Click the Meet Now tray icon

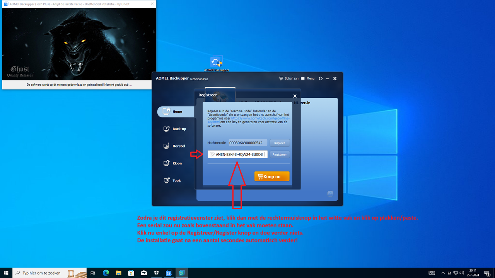[x=449, y=273]
